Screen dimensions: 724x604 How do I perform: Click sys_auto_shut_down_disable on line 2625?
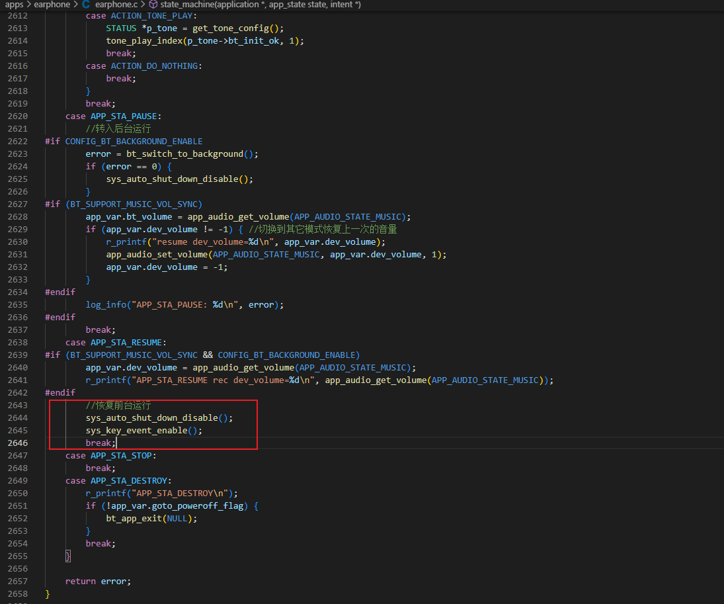pos(172,179)
